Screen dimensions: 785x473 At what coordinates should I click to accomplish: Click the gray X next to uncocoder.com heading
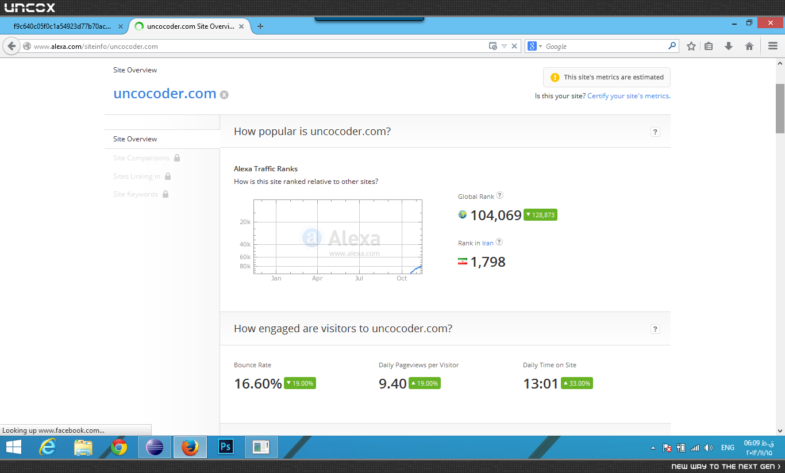pyautogui.click(x=224, y=95)
